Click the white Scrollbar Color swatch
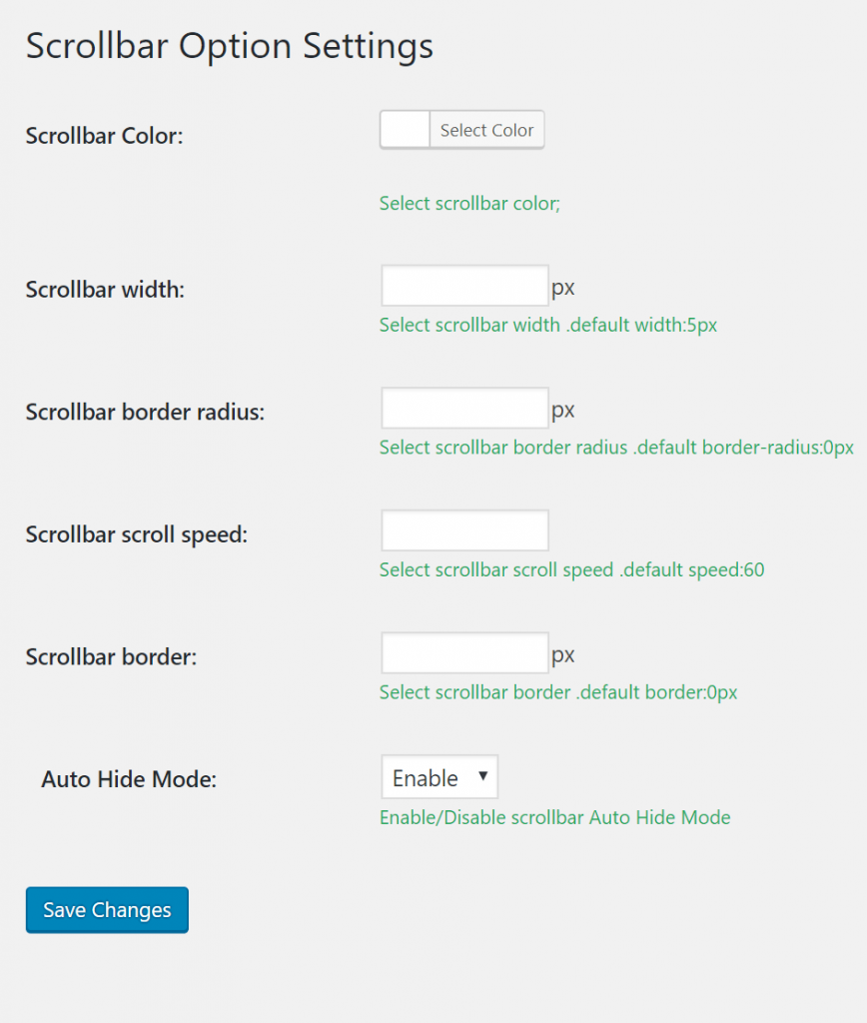 click(x=405, y=130)
